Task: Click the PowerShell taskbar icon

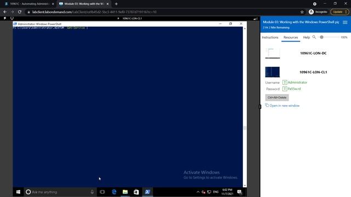Action: 148,192
